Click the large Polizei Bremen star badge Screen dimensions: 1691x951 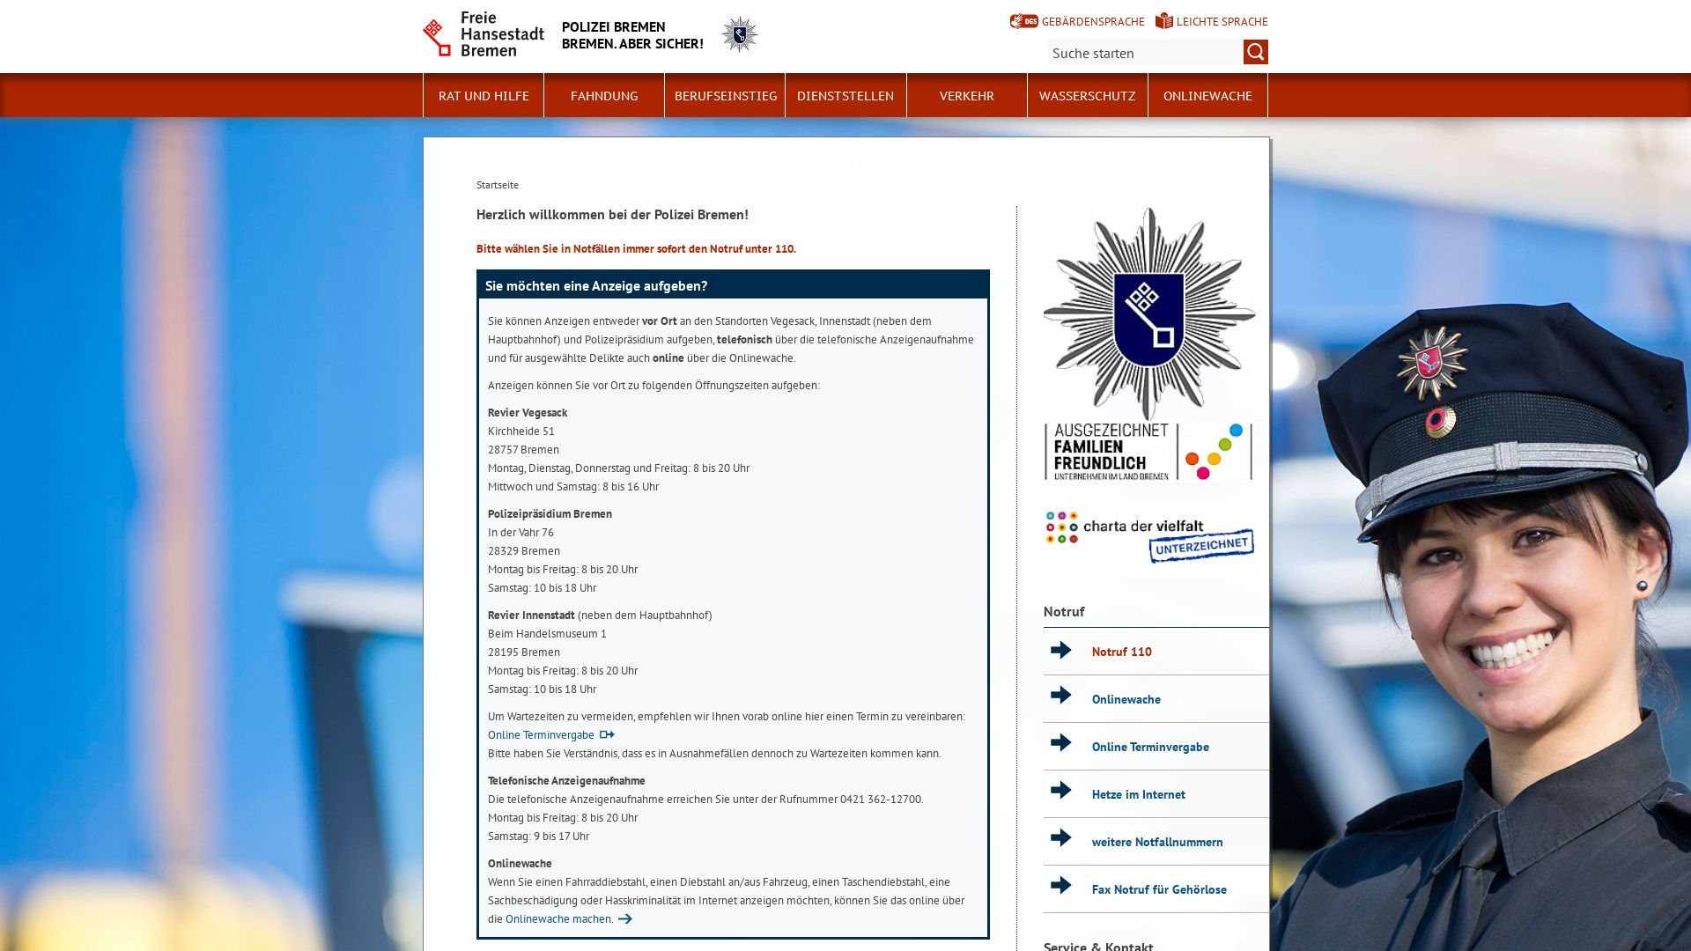pyautogui.click(x=1149, y=314)
